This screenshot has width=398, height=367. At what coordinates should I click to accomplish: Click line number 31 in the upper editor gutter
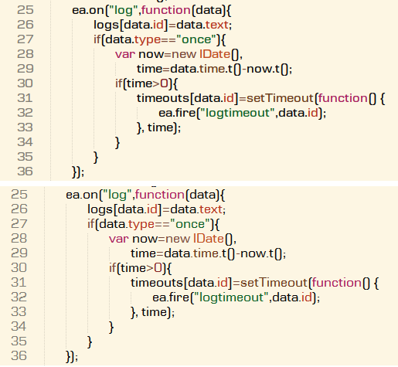[25, 98]
